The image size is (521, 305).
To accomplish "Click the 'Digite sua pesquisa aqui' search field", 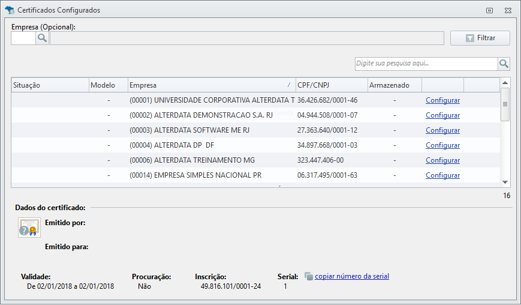I will [x=426, y=64].
